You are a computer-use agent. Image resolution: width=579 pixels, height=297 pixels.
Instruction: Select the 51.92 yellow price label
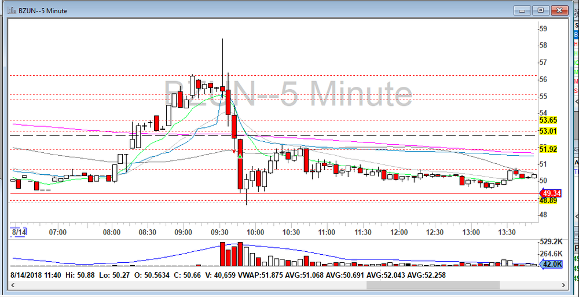(x=548, y=149)
